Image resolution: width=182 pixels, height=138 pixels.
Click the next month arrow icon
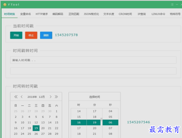pyautogui.click(x=50, y=97)
